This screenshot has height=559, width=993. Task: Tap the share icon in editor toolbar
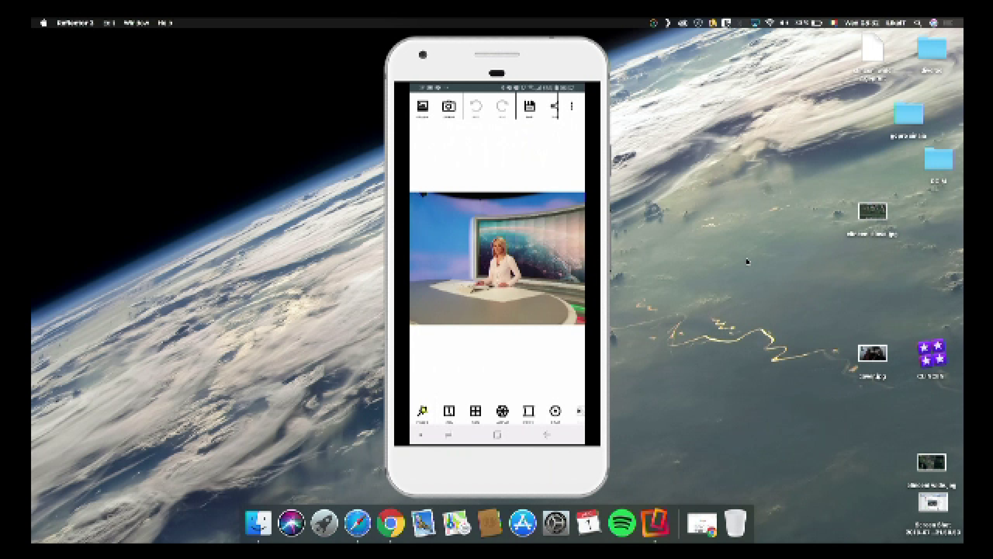click(x=554, y=107)
